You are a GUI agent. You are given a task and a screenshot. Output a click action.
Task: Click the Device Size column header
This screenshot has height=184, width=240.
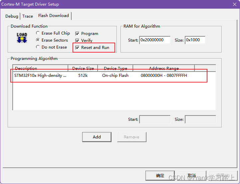[83, 68]
